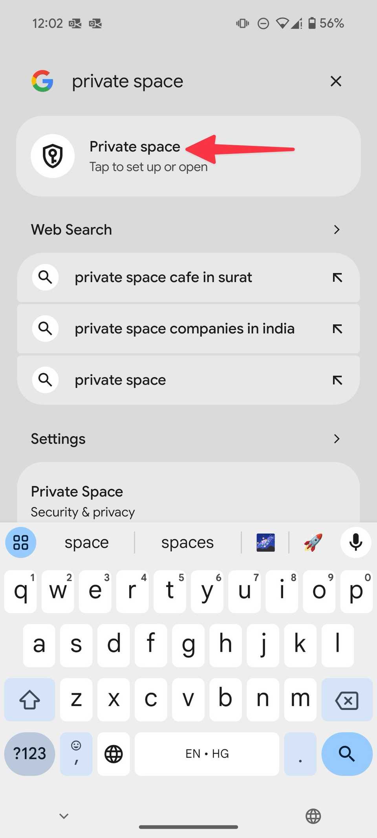Expand the Settings results section
Image resolution: width=377 pixels, height=838 pixels.
pyautogui.click(x=336, y=438)
